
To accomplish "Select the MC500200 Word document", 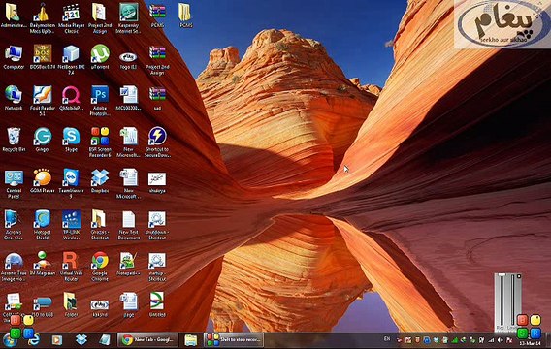I will coord(129,98).
